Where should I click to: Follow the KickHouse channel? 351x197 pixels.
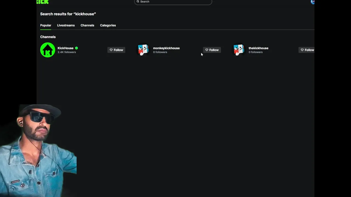coord(116,50)
